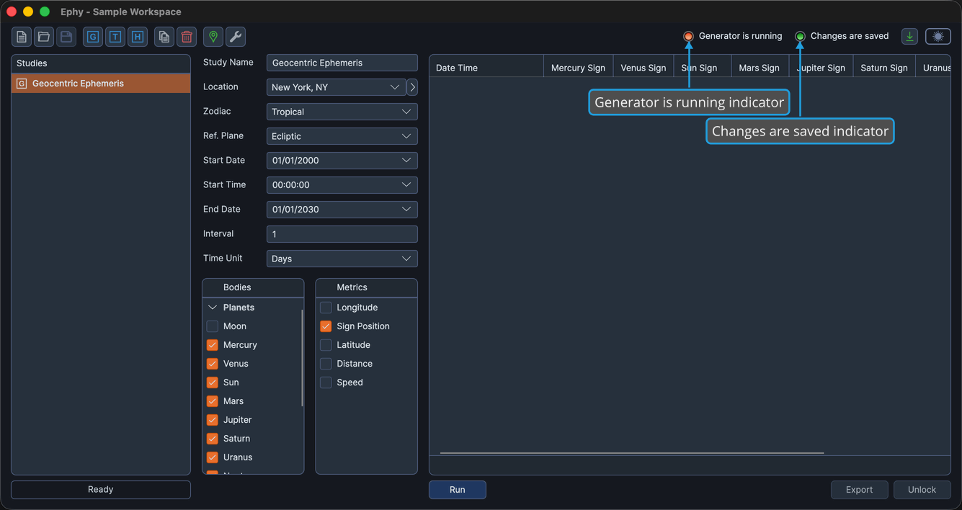962x510 pixels.
Task: Click the horizontal scrollbar under results table
Action: click(632, 453)
